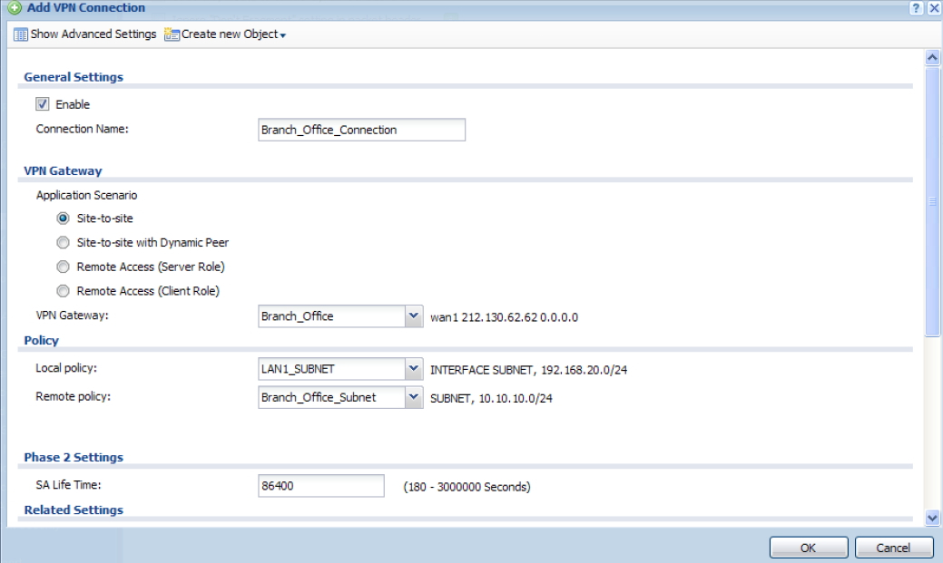
Task: Click the Phase 2 Settings heading
Action: [x=74, y=457]
